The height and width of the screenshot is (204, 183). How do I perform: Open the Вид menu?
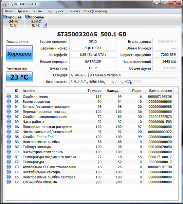point(49,11)
